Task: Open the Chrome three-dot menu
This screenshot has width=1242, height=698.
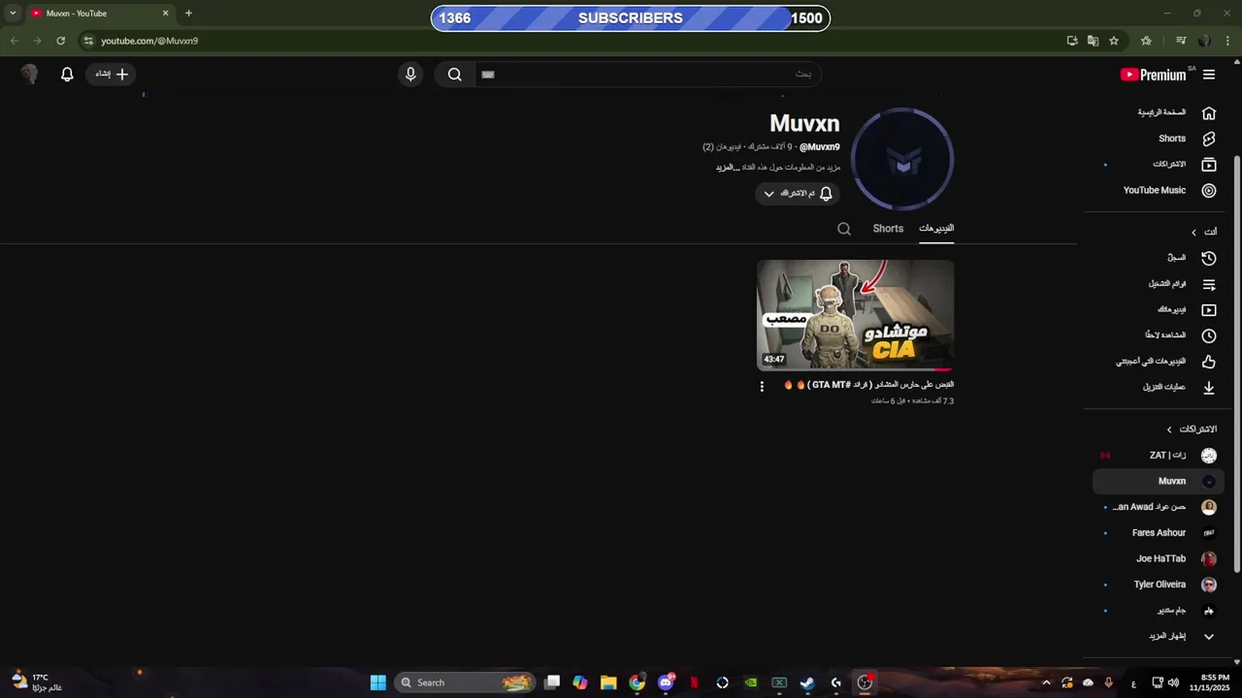Action: point(1226,41)
